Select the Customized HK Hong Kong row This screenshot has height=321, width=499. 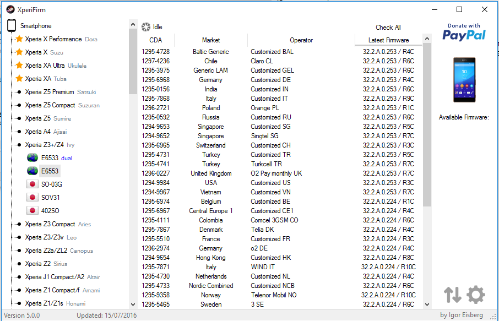tap(280, 258)
